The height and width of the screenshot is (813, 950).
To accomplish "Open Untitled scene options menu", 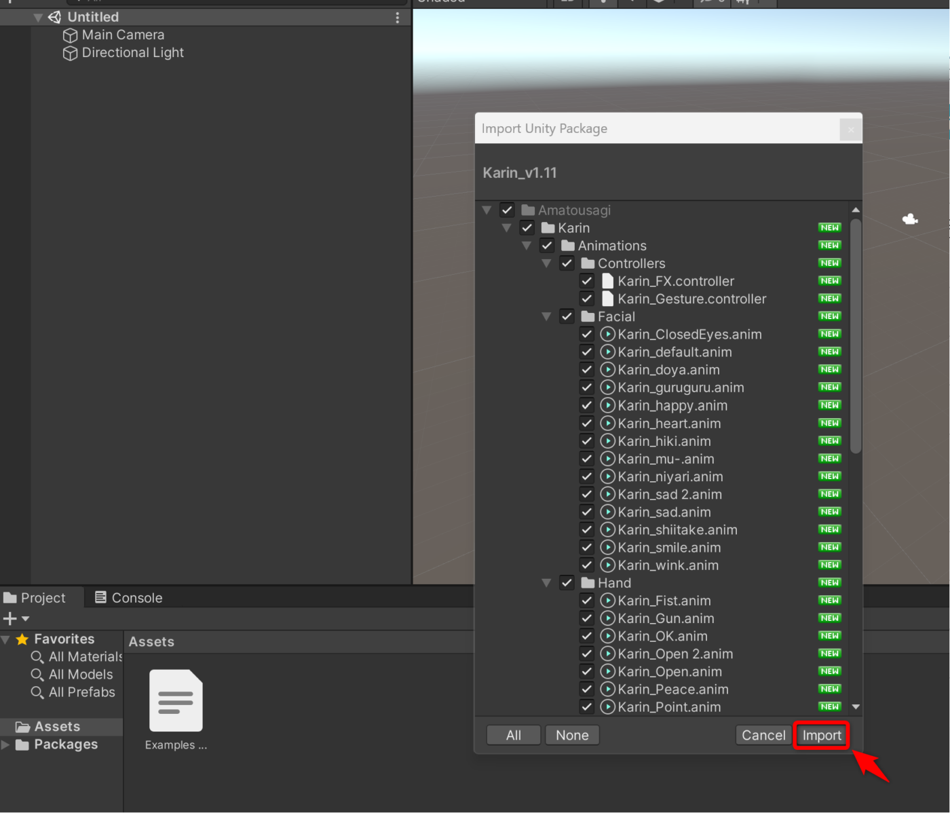I will click(x=398, y=18).
